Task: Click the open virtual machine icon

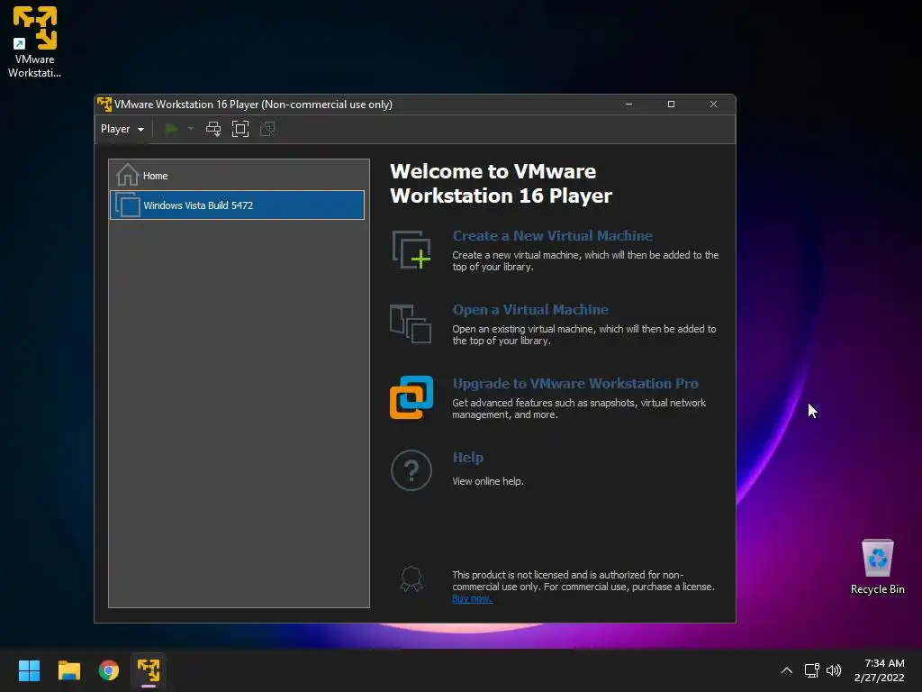Action: [411, 323]
